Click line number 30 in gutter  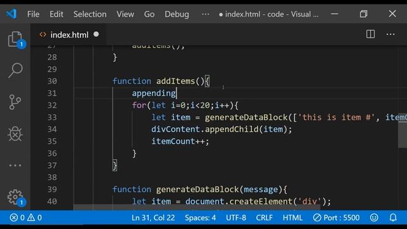coord(52,81)
